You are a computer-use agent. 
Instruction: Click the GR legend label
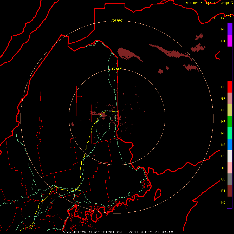click(x=223, y=99)
